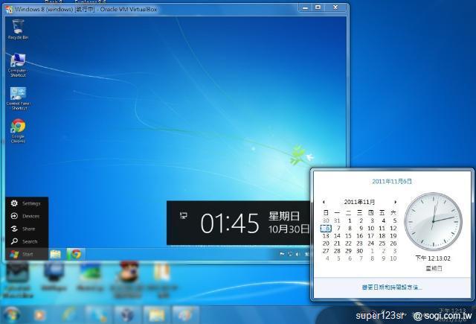The height and width of the screenshot is (324, 476).
Task: Click the 2011年11月6日 date heading
Action: click(x=392, y=182)
